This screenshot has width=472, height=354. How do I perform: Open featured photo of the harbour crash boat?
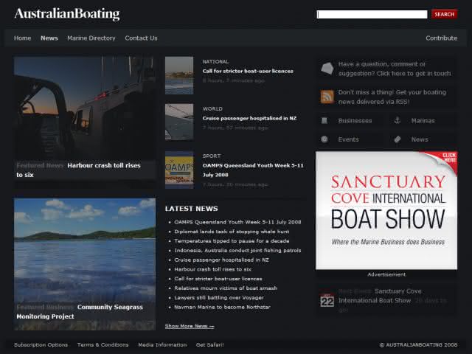point(85,108)
